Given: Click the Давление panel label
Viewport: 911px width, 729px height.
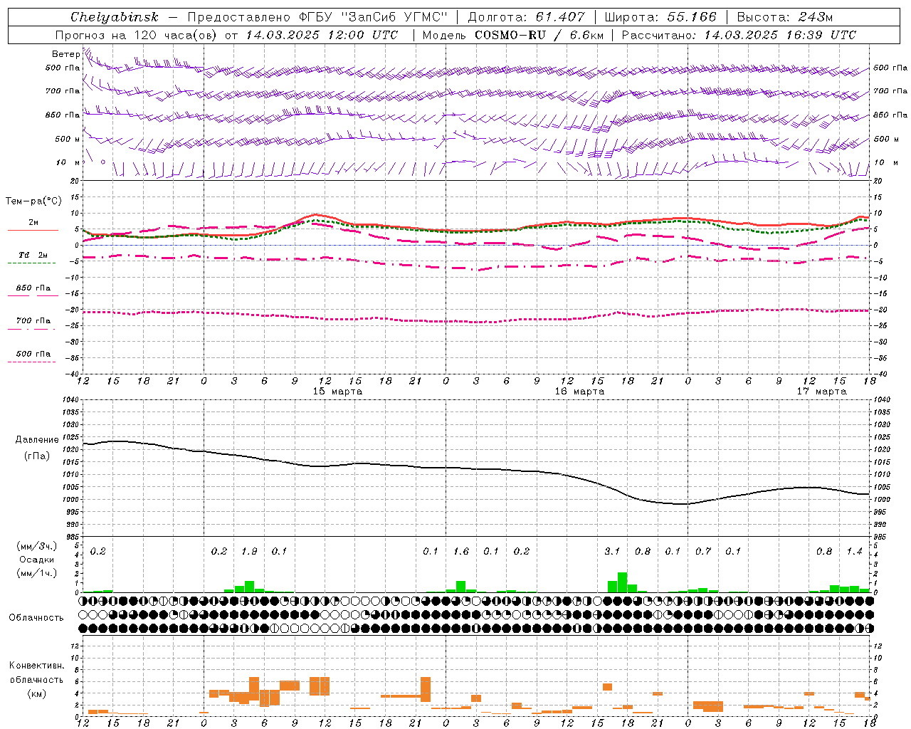Looking at the screenshot, I should click(36, 440).
